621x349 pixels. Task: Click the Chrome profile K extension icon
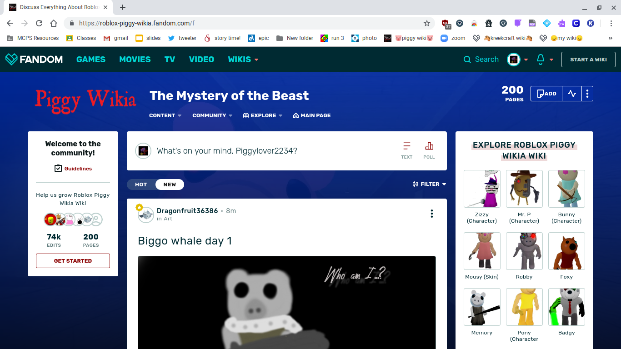pos(591,23)
